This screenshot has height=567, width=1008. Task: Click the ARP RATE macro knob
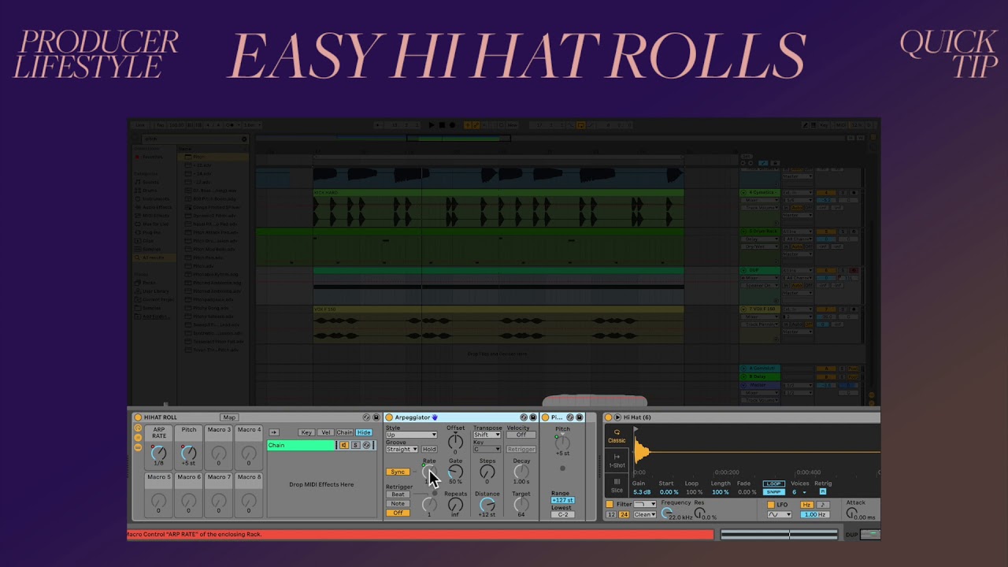click(158, 454)
